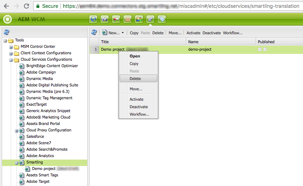Click the toolbar Deactivate button
The height and width of the screenshot is (186, 303).
click(212, 33)
